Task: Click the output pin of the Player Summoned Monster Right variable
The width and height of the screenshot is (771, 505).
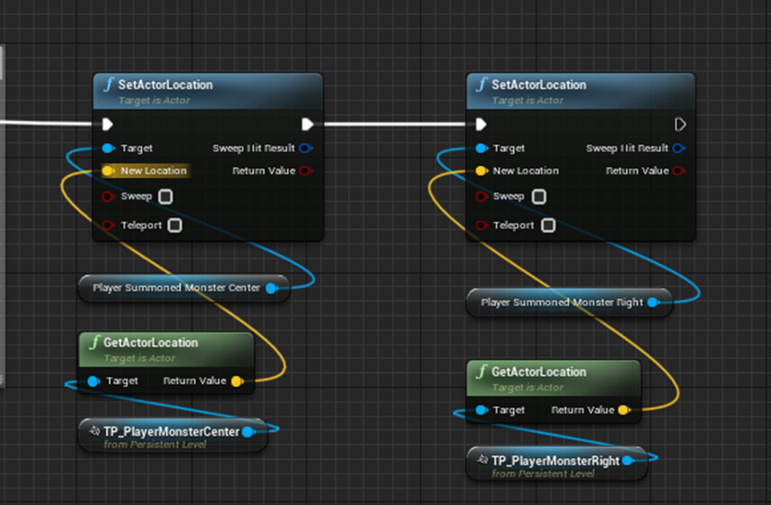Action: click(654, 303)
